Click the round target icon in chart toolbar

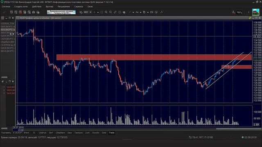[x=120, y=12]
